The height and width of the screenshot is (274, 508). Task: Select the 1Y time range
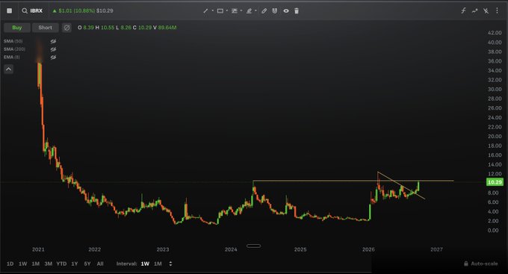(x=75, y=264)
